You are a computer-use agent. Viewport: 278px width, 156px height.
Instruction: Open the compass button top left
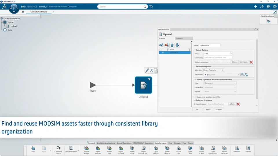[x=14, y=8]
